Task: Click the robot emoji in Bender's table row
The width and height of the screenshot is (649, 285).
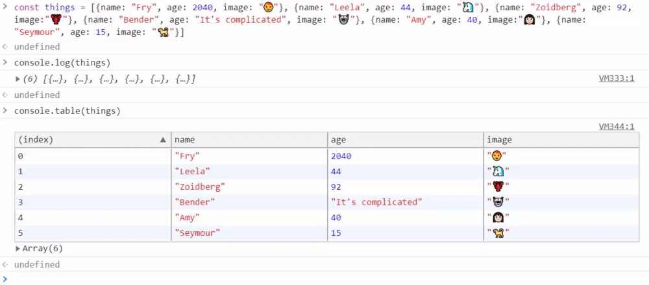Action: [x=497, y=203]
